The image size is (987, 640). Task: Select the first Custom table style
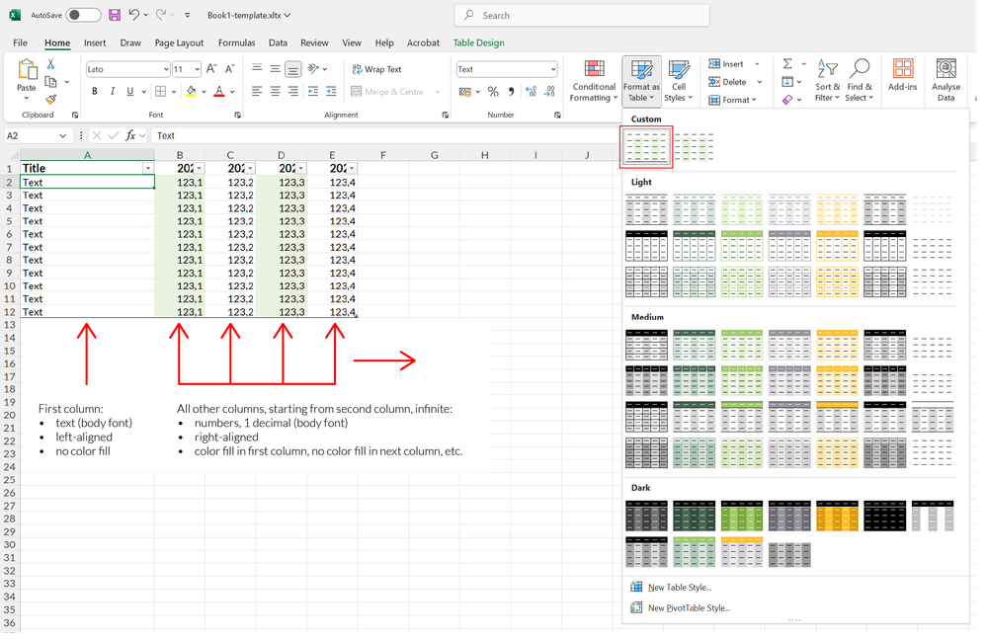[646, 147]
